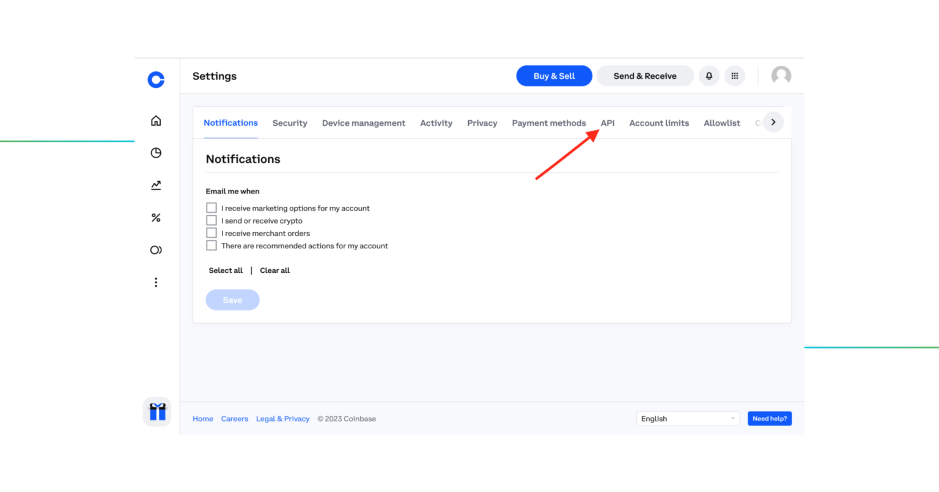Select the Home icon in the sidebar

click(x=156, y=120)
